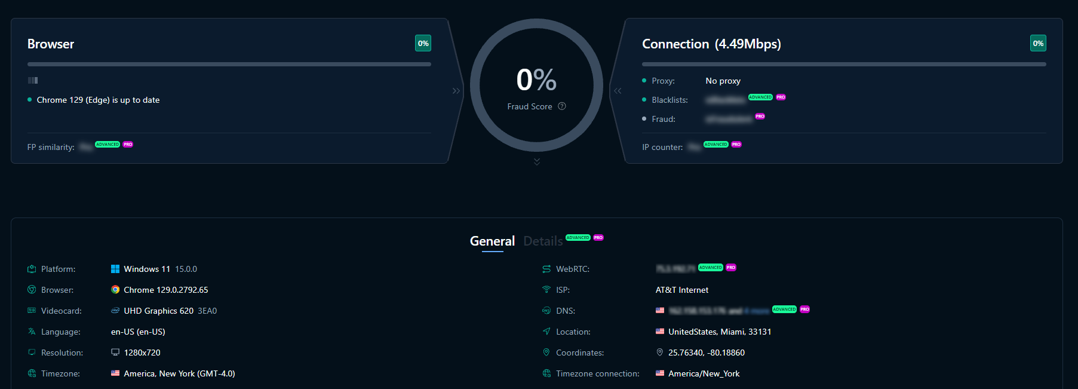
Task: Click the left double-chevron on Connection panel
Action: pos(618,91)
